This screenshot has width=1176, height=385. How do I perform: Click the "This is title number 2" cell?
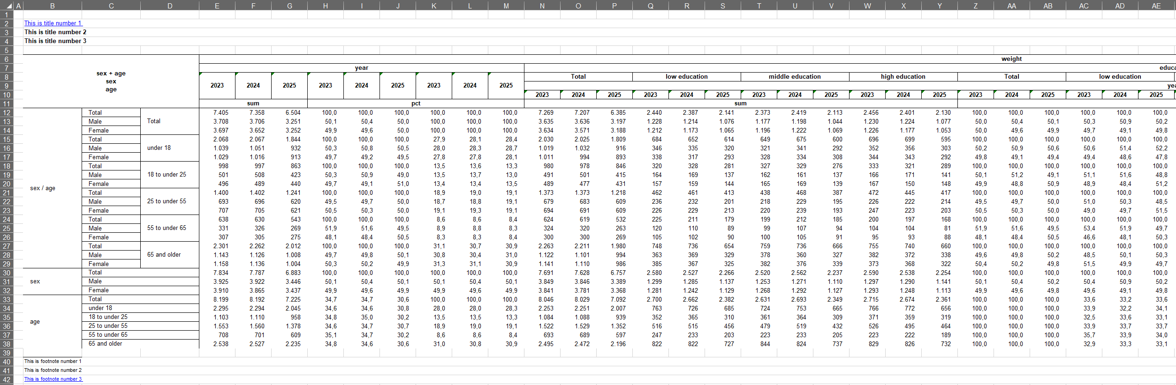(x=55, y=32)
